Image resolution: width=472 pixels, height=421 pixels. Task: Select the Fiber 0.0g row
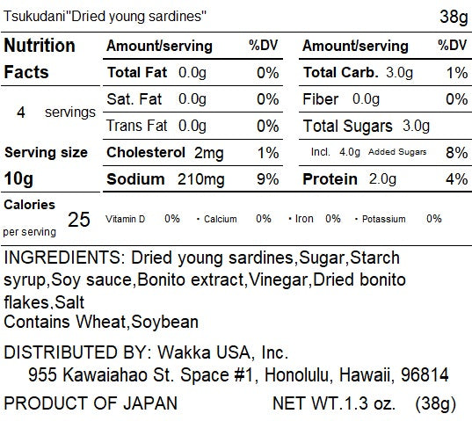385,99
